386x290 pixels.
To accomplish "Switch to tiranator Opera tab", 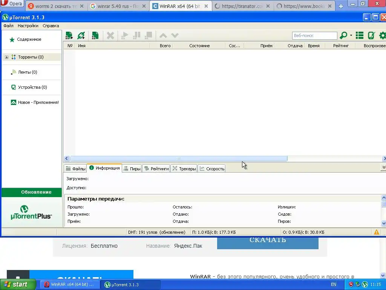I will (x=242, y=6).
